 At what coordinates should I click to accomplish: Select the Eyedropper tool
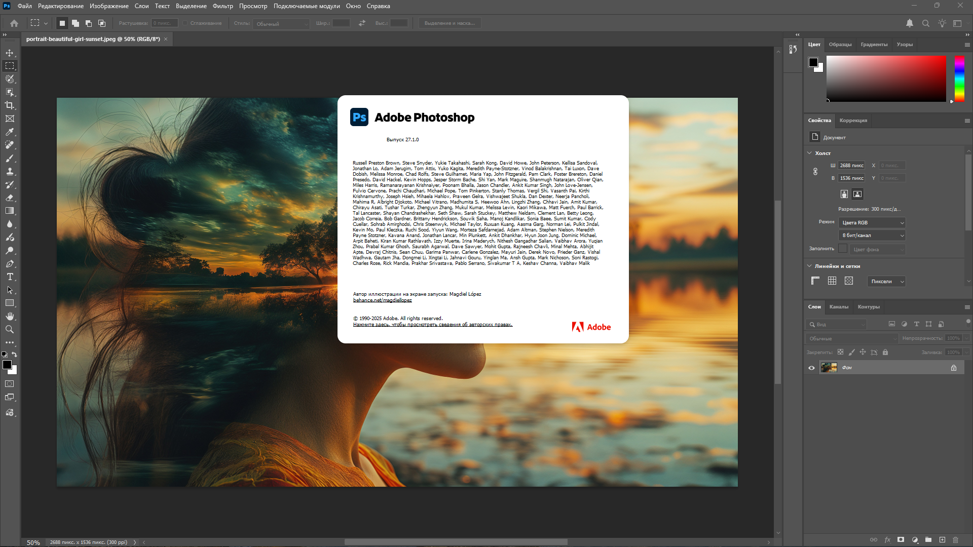(x=10, y=132)
